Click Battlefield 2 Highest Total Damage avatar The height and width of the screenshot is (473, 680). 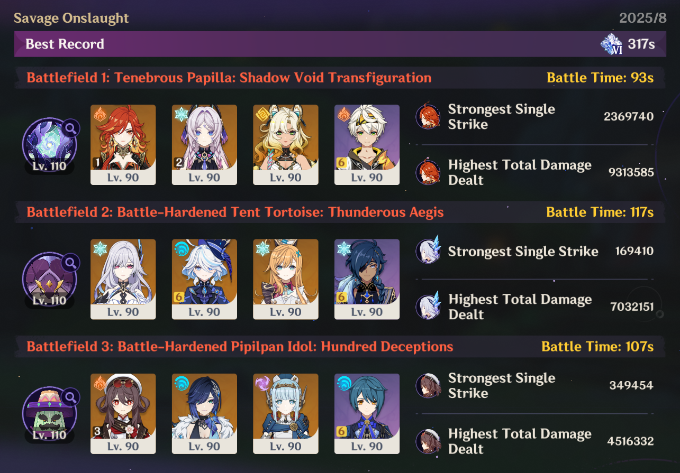(x=427, y=307)
